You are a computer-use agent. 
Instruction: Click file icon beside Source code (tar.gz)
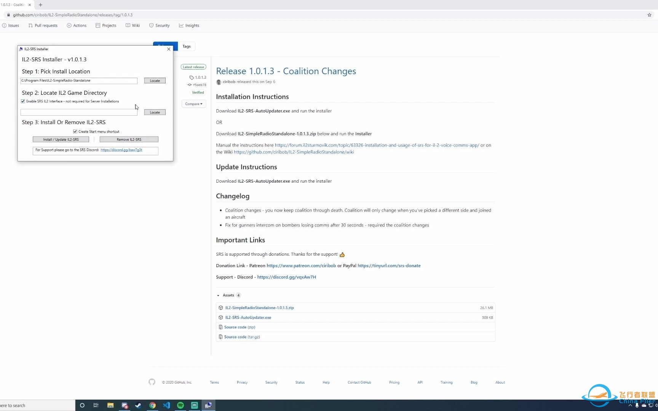coord(220,337)
